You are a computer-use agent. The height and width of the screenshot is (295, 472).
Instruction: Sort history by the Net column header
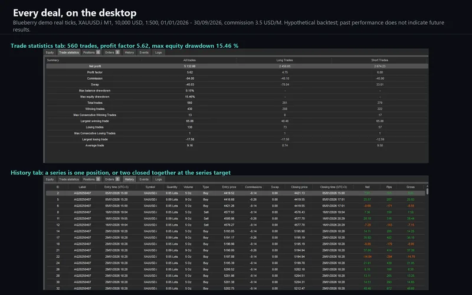pyautogui.click(x=367, y=187)
